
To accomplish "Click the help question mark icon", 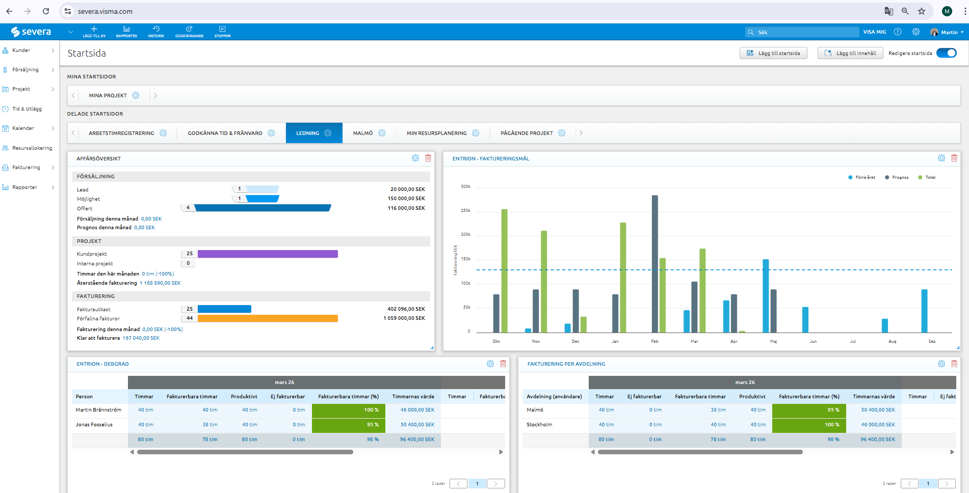I will [x=898, y=32].
